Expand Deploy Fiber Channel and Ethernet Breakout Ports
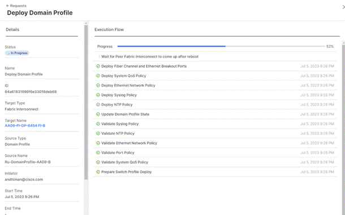 [144, 66]
